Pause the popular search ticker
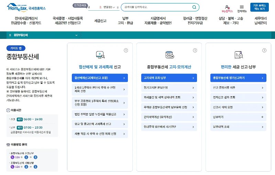 tap(118, 7)
